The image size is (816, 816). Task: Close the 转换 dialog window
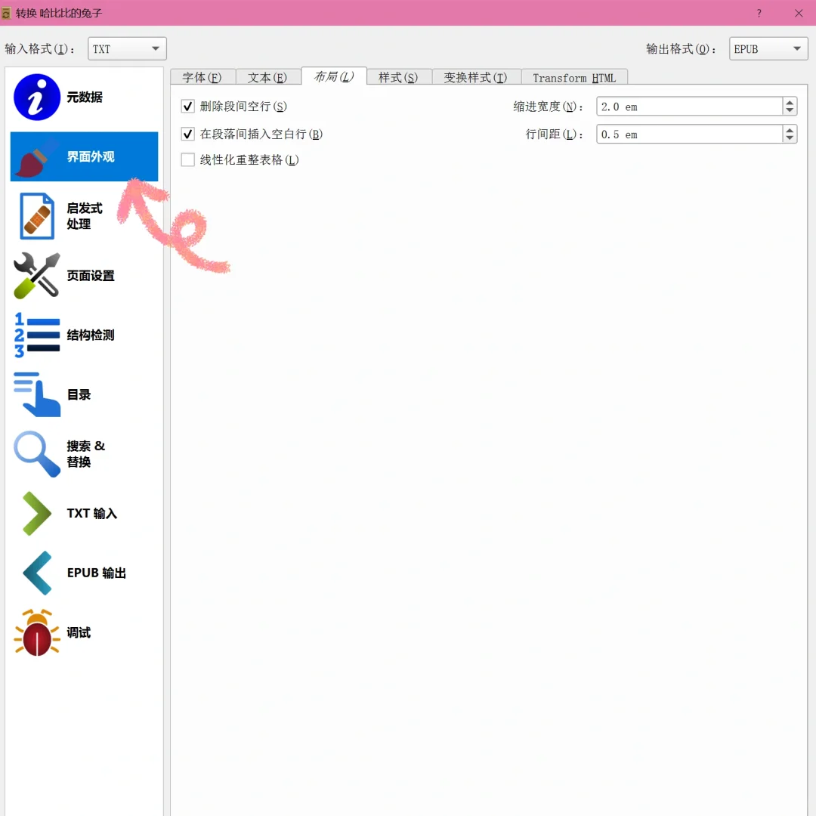click(799, 13)
